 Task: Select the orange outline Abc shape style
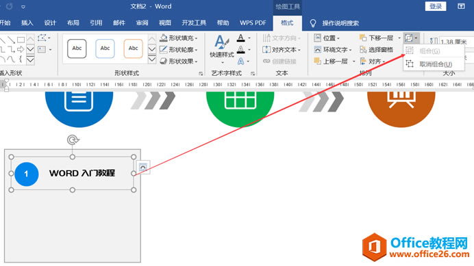click(x=133, y=49)
